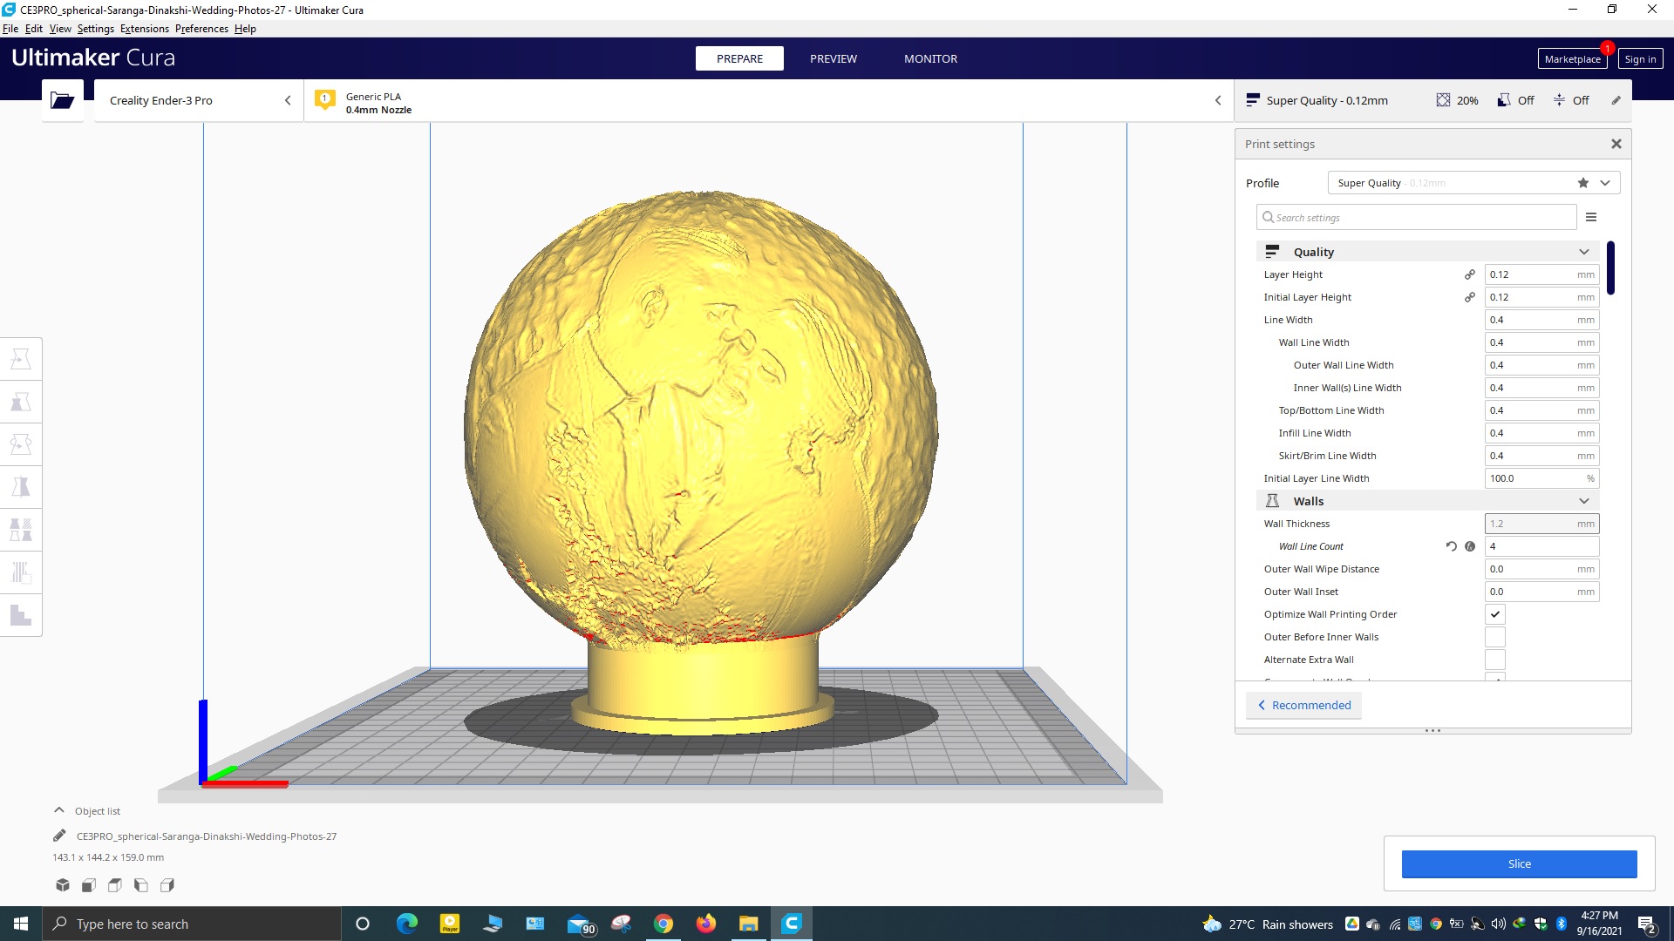The image size is (1674, 941).
Task: Collapse the Walls settings section
Action: 1584,501
